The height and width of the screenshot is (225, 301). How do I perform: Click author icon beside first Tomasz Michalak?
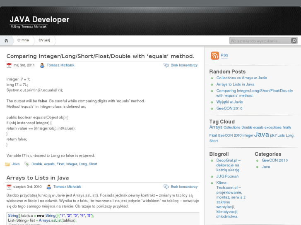(x=42, y=65)
